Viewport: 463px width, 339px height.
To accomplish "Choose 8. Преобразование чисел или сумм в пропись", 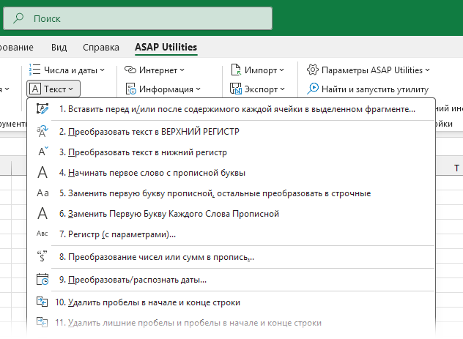I will pyautogui.click(x=231, y=257).
